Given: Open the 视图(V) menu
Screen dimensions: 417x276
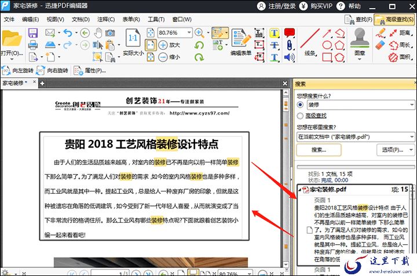Looking at the screenshot, I should pos(56,20).
